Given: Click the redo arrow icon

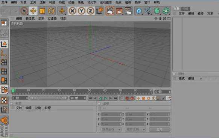Looking at the screenshot, I should (x=15, y=11).
